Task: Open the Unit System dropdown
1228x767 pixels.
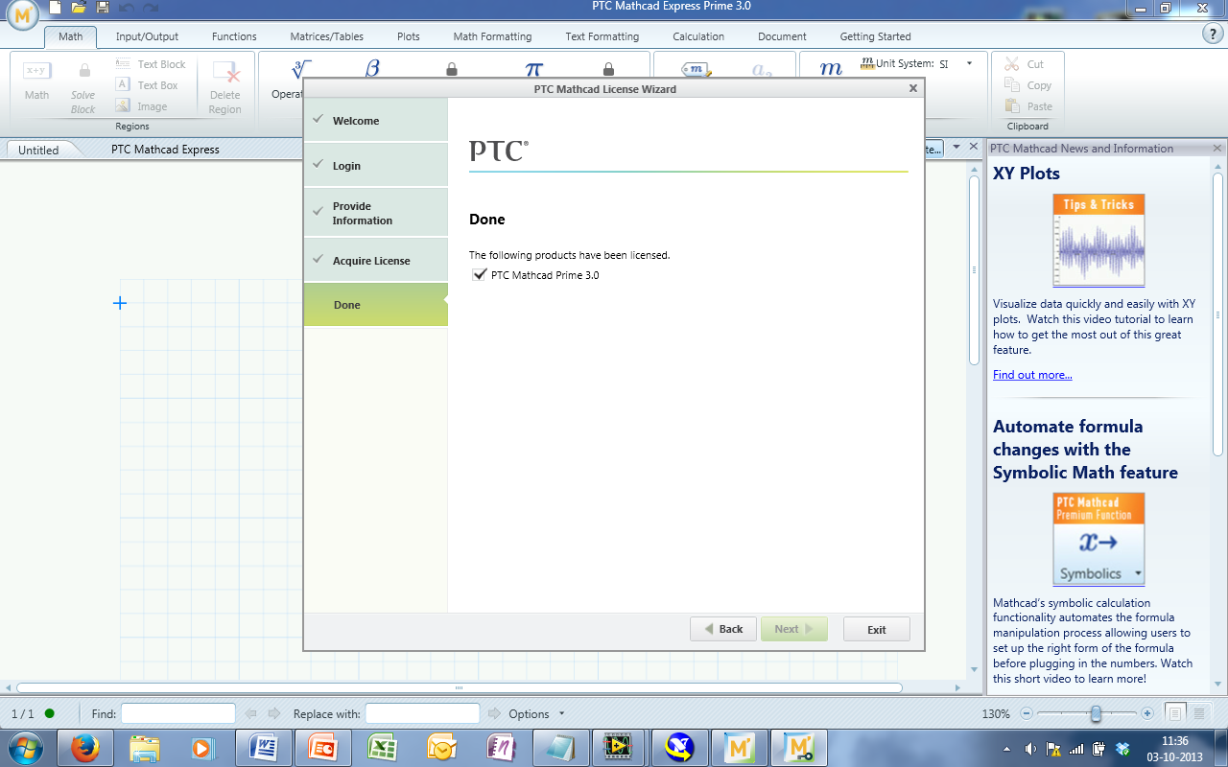Action: tap(969, 63)
